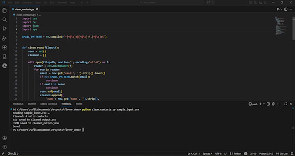Screen dimensions: 295x156
Task: Maximize the terminal panel size
Action: [286, 104]
